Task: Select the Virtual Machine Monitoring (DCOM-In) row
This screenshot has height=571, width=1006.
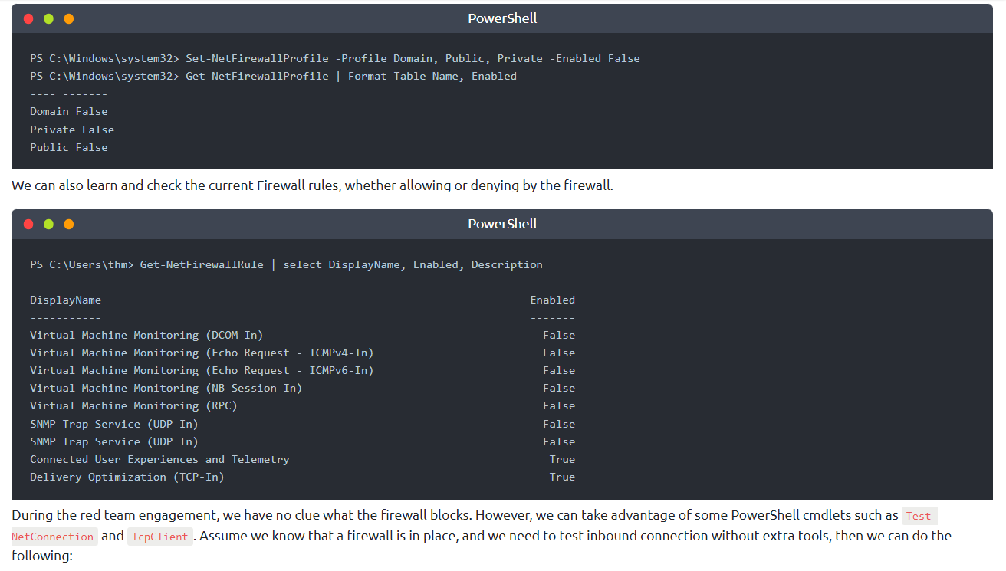Action: [x=146, y=335]
